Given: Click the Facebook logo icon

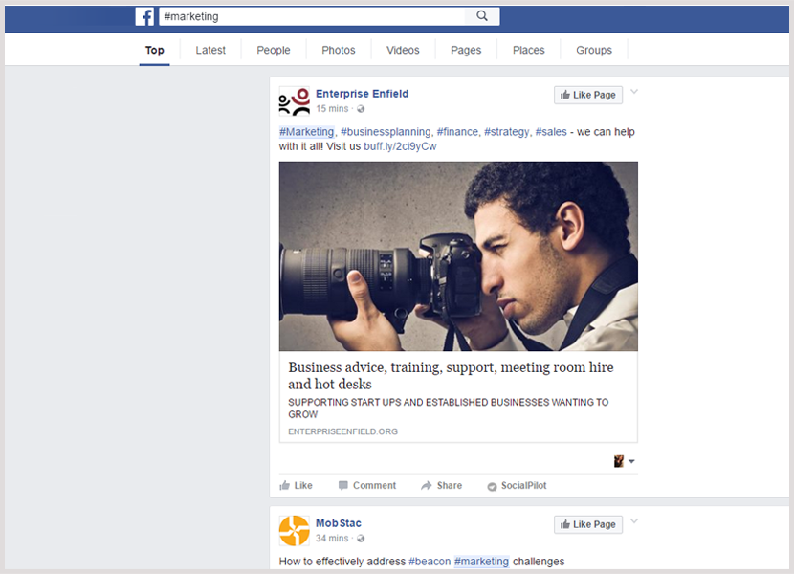Looking at the screenshot, I should click(x=144, y=16).
